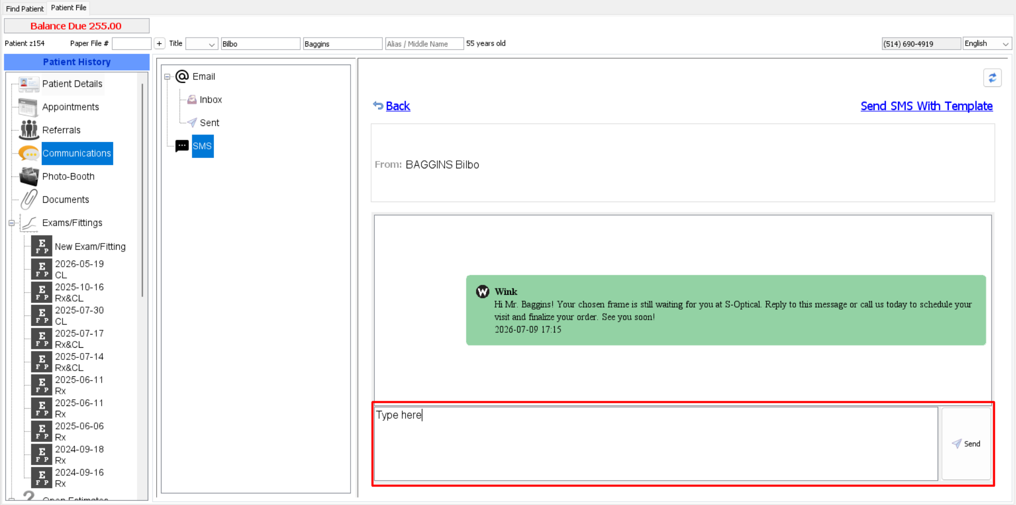
Task: Open Referrals in the sidebar
Action: point(61,130)
